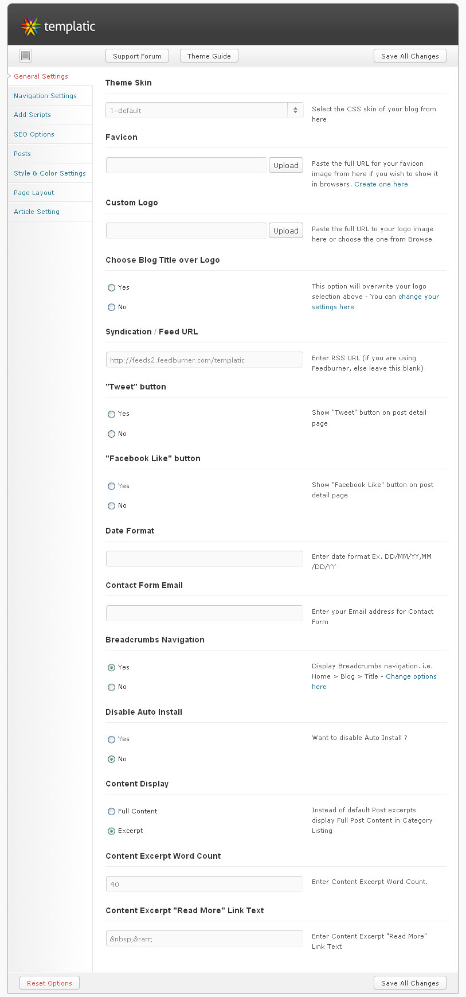Viewport: 466px width, 997px height.
Task: Click Reset Options button
Action: tap(49, 983)
